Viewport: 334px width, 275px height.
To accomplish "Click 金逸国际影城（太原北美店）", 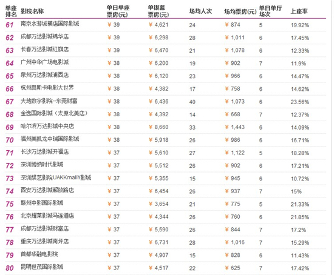I will [x=54, y=113].
